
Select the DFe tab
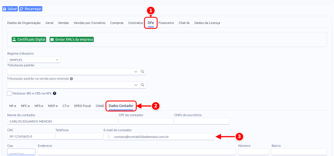[x=151, y=23]
